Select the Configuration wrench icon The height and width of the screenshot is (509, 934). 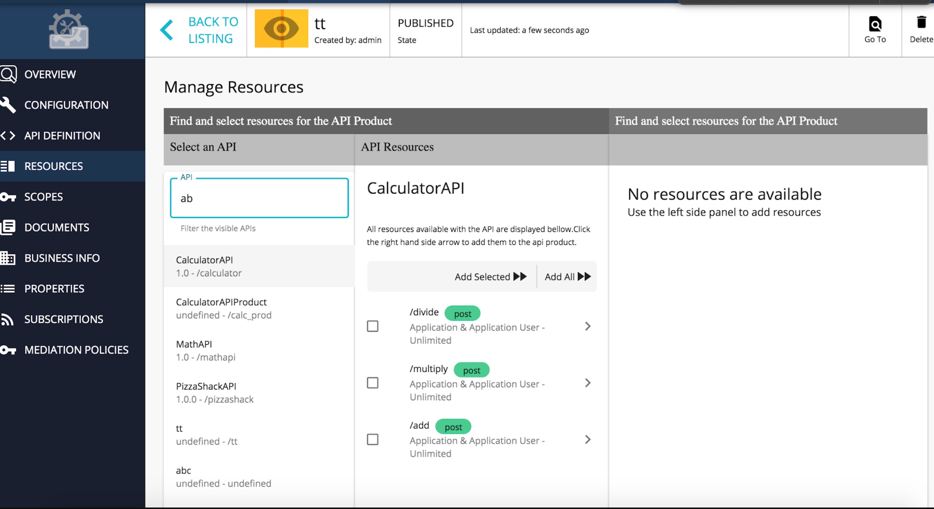[x=8, y=104]
